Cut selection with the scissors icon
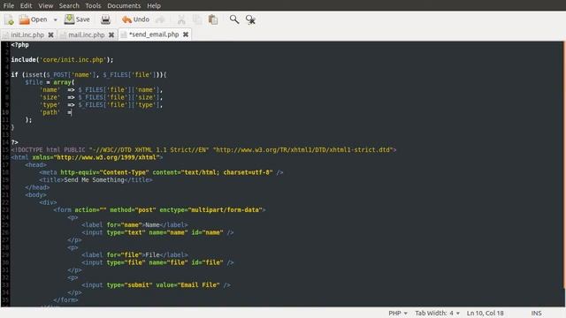The image size is (566, 318). tap(181, 19)
